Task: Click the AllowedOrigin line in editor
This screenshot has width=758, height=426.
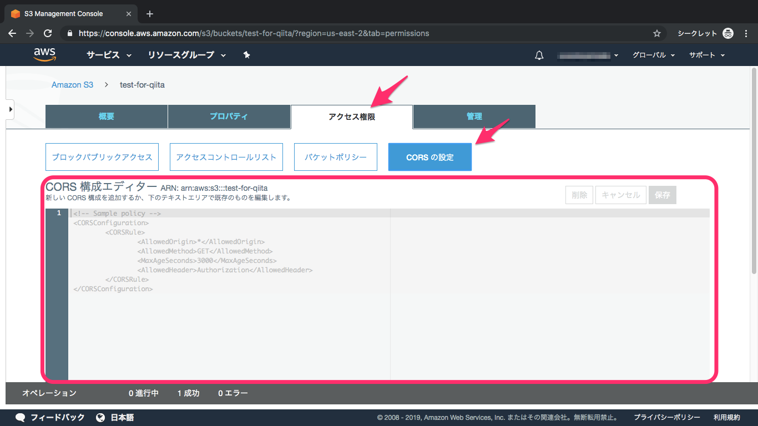Action: [x=201, y=242]
